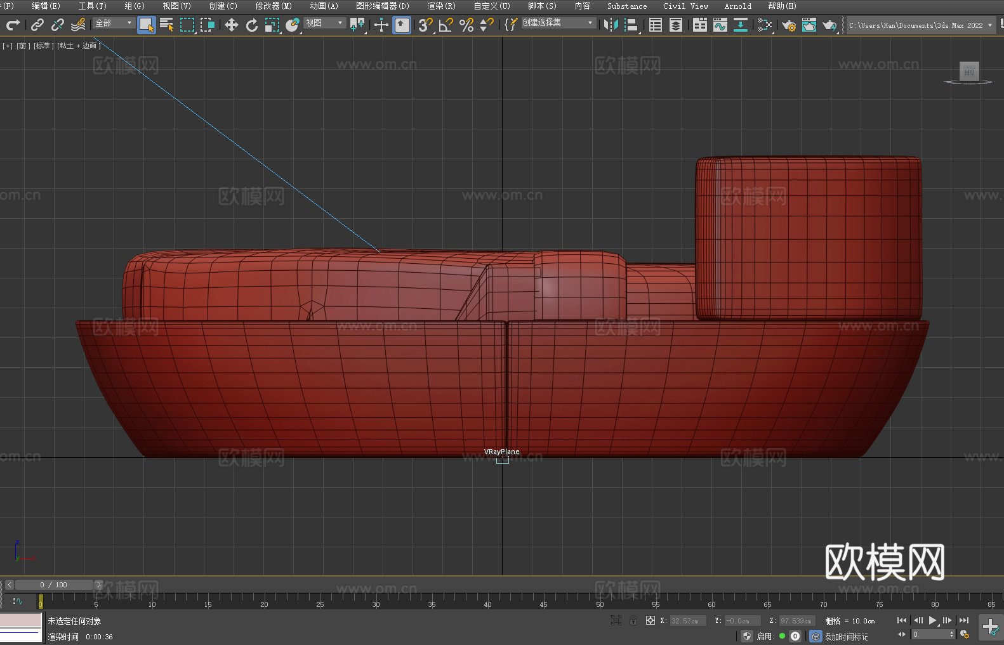Viewport: 1004px width, 645px height.
Task: Expand the 创建选择集 named selection dropdown
Action: pyautogui.click(x=558, y=23)
